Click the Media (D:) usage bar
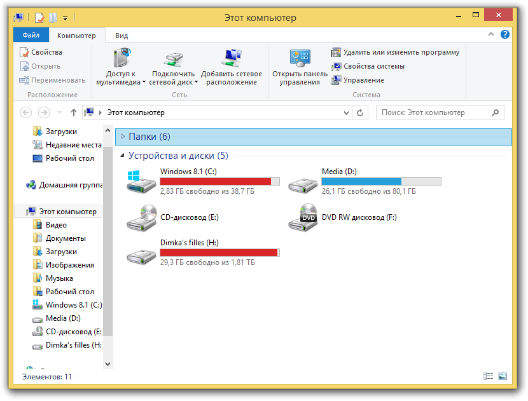Image resolution: width=528 pixels, height=401 pixels. 381,182
